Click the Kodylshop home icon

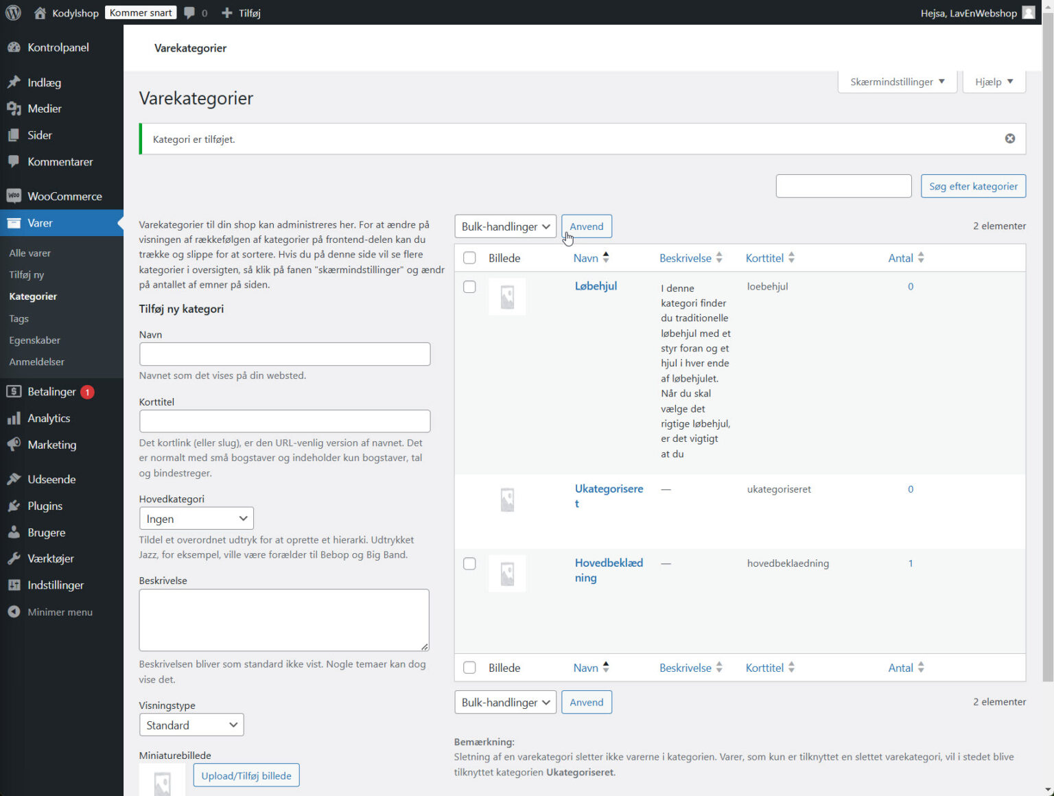[x=40, y=12]
